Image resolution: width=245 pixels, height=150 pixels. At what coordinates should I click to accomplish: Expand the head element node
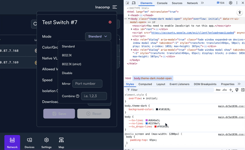[x=129, y=15]
